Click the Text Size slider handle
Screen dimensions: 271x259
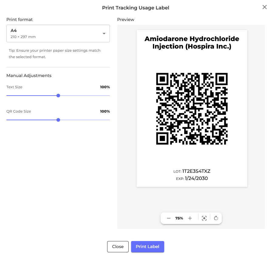point(58,96)
